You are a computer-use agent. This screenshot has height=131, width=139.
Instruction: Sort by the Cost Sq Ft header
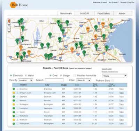(x=95, y=85)
